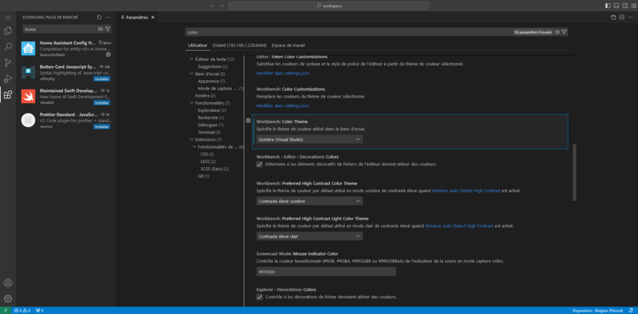The width and height of the screenshot is (638, 314).
Task: Open the Run and Debug view
Action: tap(7, 79)
